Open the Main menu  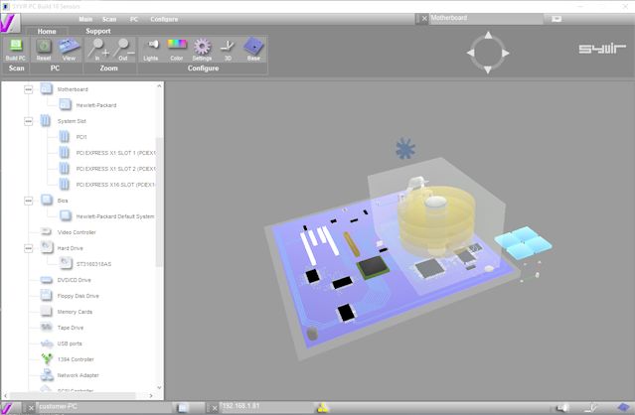point(85,19)
